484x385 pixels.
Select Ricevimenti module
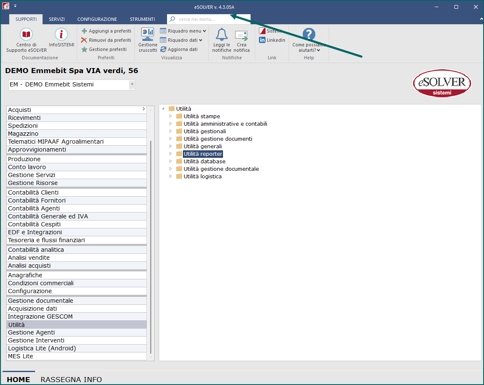pos(76,118)
